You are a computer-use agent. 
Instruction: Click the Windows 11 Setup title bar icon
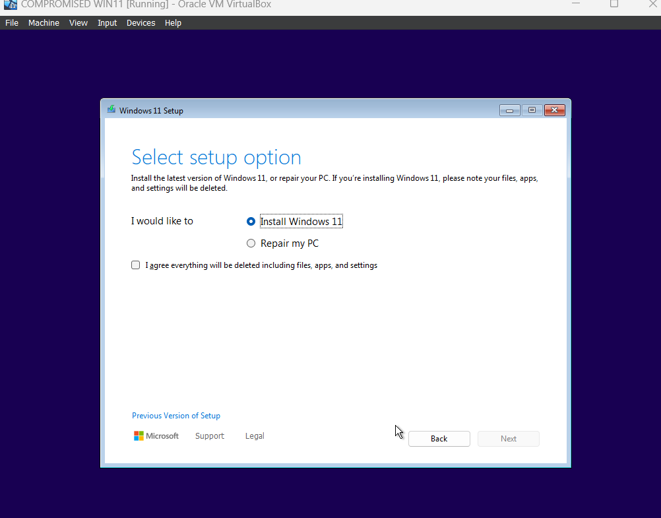click(111, 110)
